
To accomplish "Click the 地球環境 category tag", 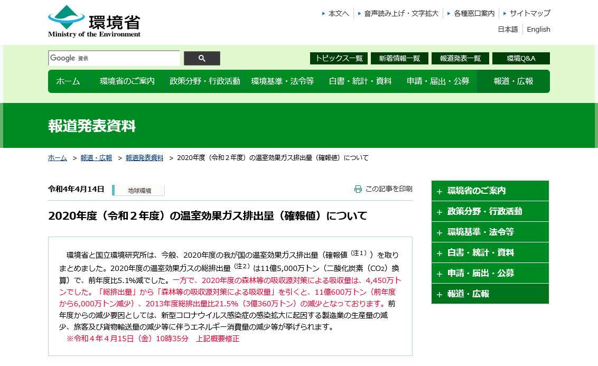I will [x=139, y=191].
